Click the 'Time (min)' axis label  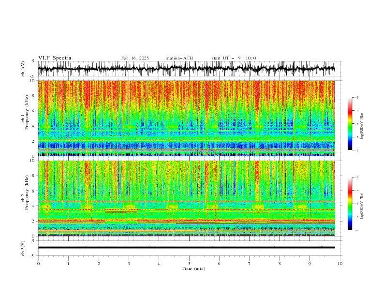click(193, 268)
